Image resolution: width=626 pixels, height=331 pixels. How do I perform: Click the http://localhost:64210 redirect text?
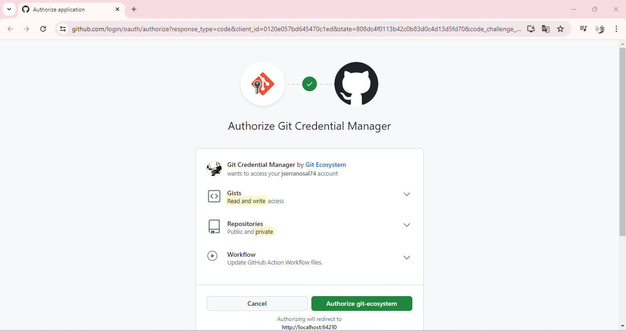point(310,327)
